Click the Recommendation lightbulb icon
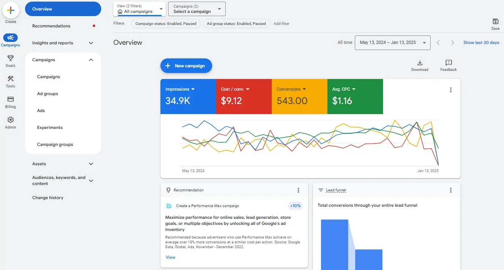The width and height of the screenshot is (504, 270). tap(169, 190)
